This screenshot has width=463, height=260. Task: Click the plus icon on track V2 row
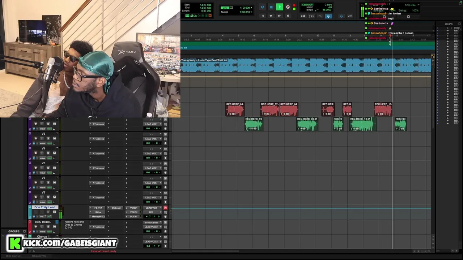[x=165, y=128]
